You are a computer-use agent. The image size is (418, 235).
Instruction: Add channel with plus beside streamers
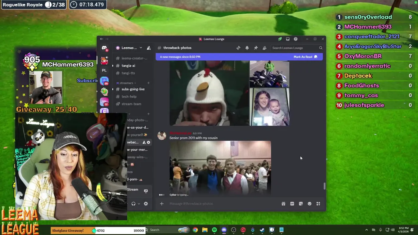(148, 83)
